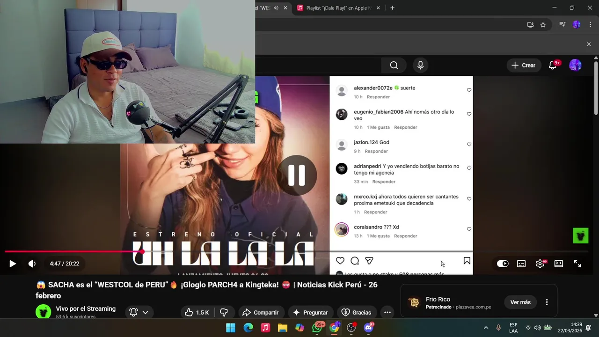The image size is (599, 337).
Task: Open WhatsApp from the taskbar
Action: pyautogui.click(x=317, y=328)
